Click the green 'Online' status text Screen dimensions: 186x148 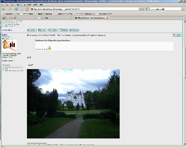pyautogui.click(x=10, y=57)
